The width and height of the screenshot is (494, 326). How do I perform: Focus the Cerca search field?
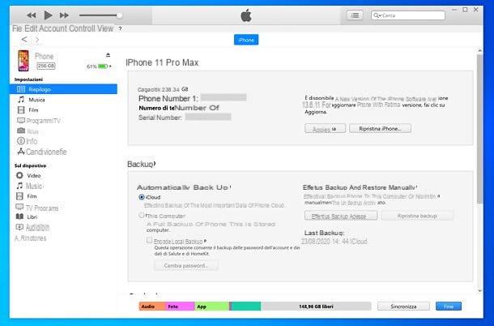tap(408, 15)
